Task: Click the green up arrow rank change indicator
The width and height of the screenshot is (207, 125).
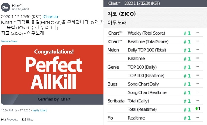Action: [x=197, y=108]
